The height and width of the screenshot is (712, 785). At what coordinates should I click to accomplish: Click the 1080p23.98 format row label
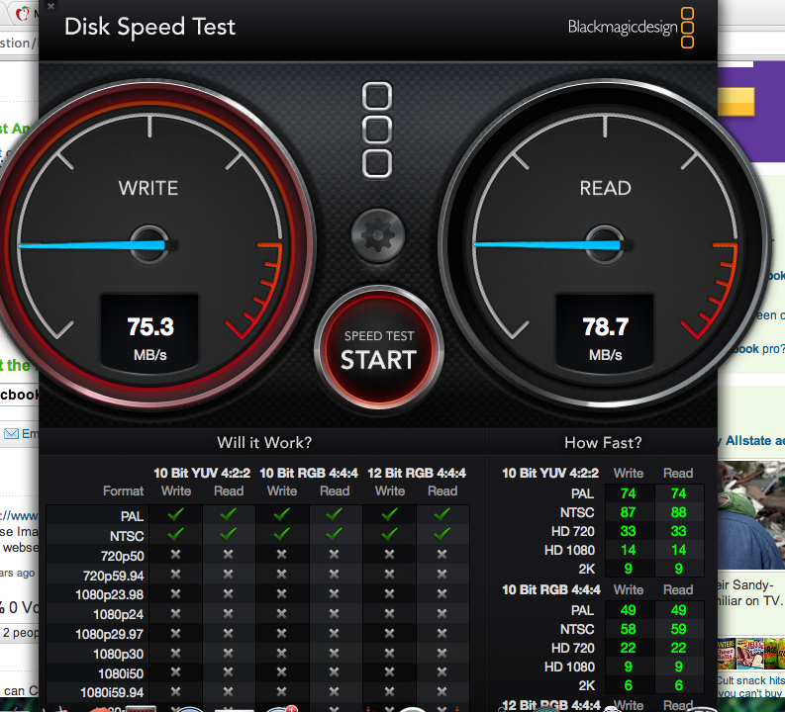pyautogui.click(x=110, y=595)
